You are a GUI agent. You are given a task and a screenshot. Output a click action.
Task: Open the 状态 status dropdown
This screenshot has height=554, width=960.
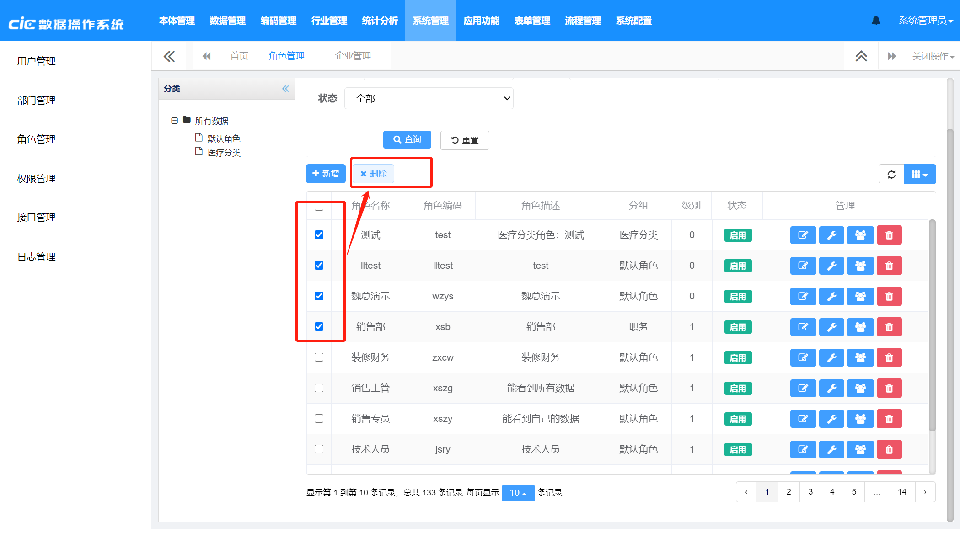(x=429, y=99)
